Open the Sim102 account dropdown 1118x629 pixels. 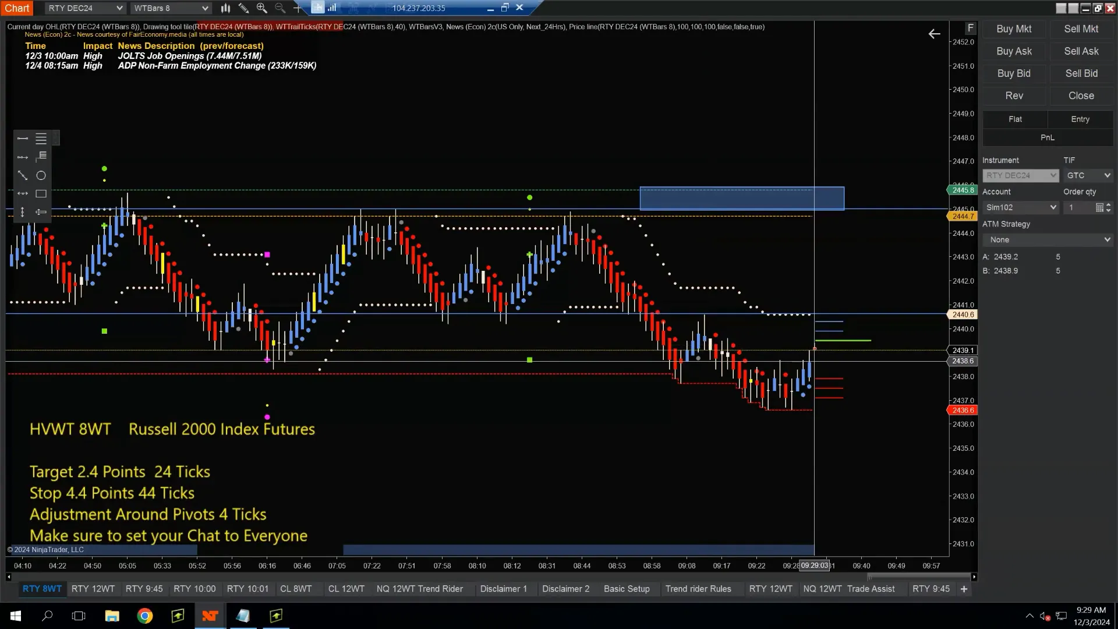1020,207
